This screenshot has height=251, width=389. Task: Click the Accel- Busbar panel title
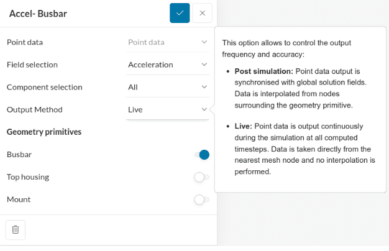click(38, 13)
